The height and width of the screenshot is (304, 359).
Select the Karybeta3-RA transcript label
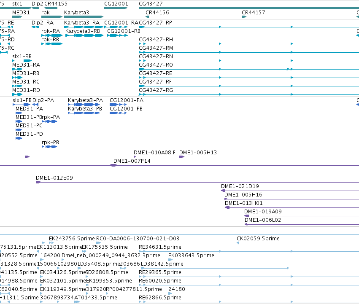pyautogui.click(x=82, y=23)
